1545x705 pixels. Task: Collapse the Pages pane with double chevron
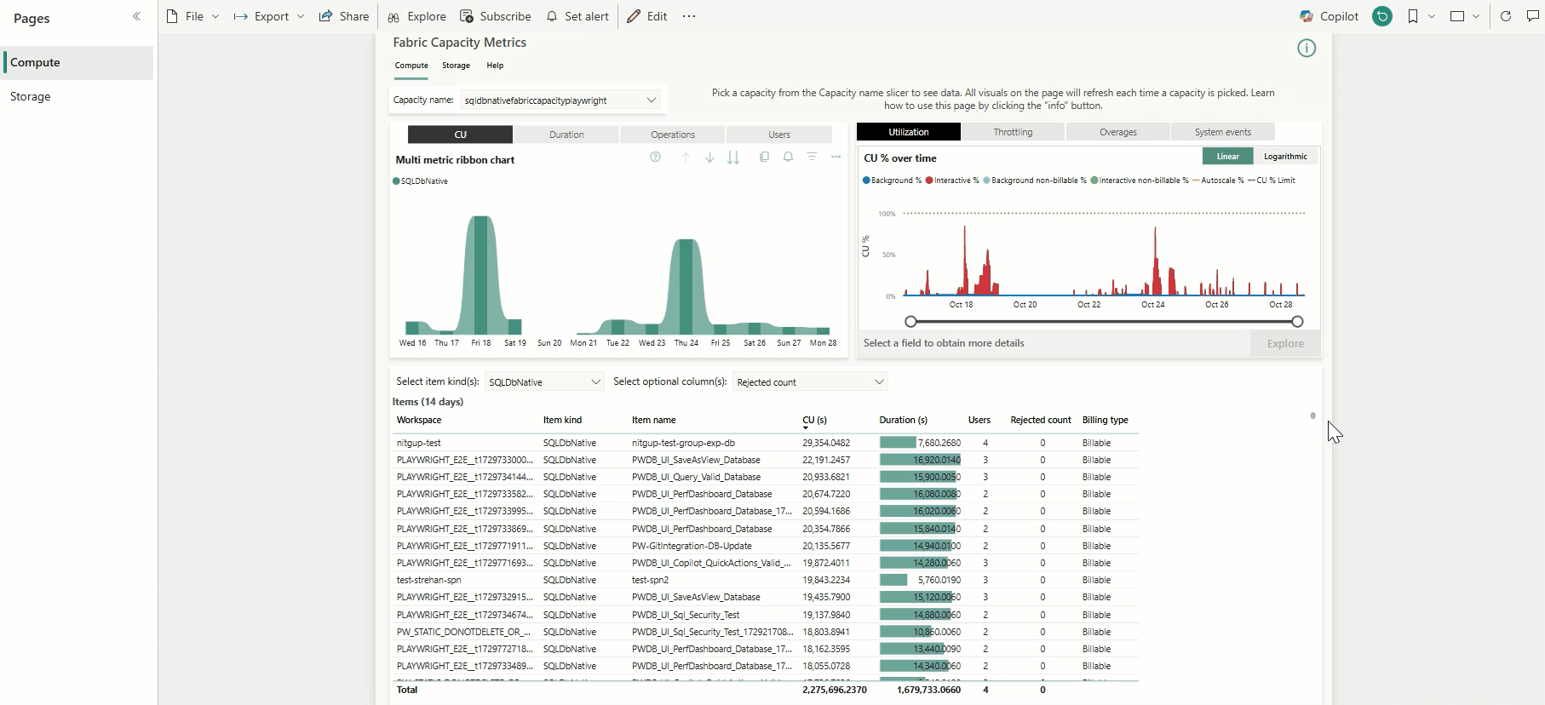(x=136, y=16)
